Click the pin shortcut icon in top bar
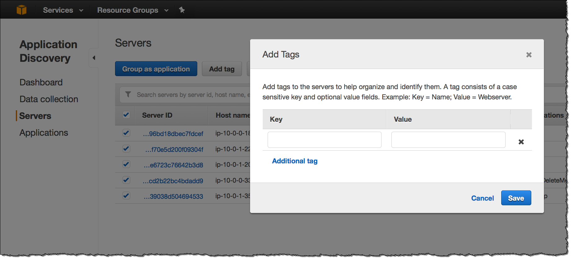571x259 pixels. pyautogui.click(x=182, y=10)
